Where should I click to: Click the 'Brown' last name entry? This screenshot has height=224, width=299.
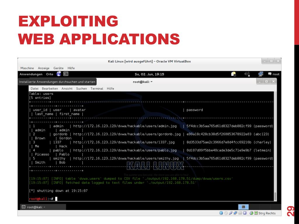[x=40, y=138]
